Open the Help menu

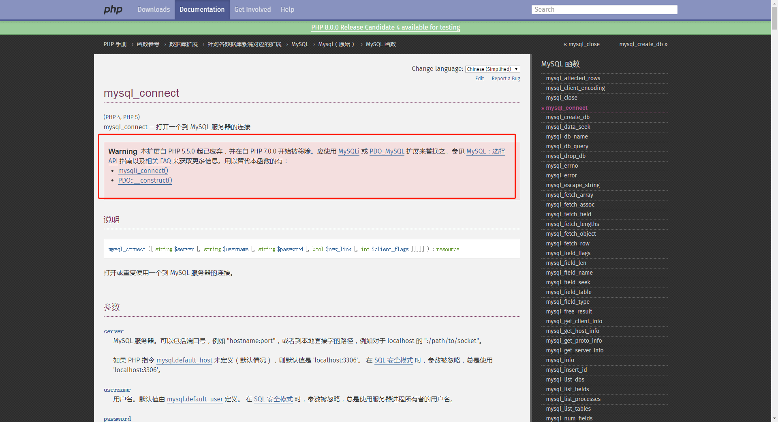(287, 9)
